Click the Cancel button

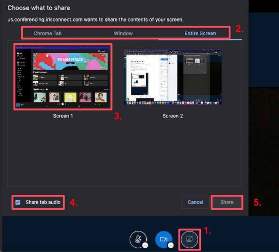tap(195, 202)
